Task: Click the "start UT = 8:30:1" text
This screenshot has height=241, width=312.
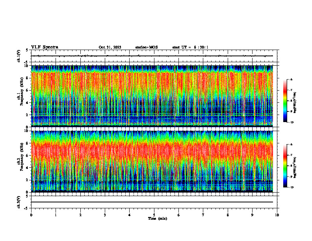Action: tap(190, 47)
